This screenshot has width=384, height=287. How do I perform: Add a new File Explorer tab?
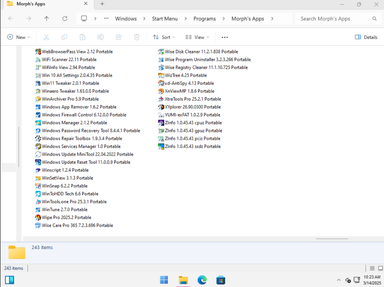point(102,4)
